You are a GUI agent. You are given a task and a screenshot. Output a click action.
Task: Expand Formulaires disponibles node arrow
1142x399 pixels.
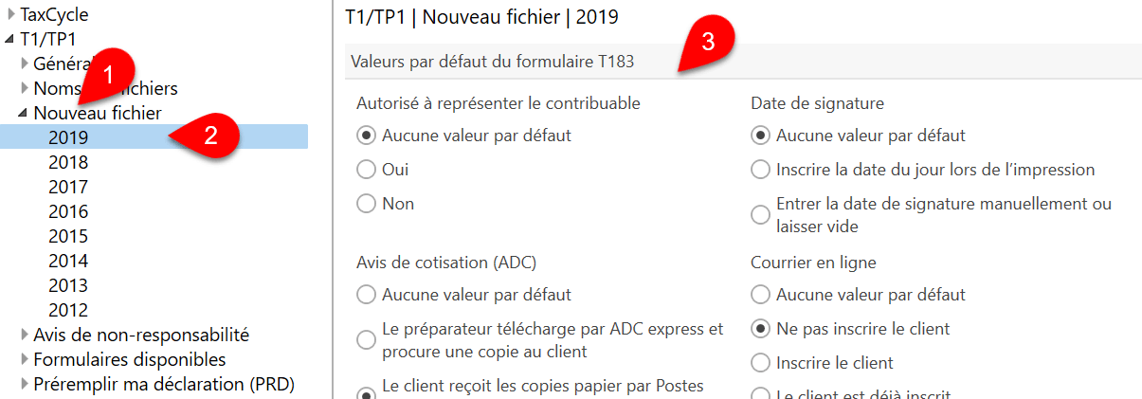point(25,359)
